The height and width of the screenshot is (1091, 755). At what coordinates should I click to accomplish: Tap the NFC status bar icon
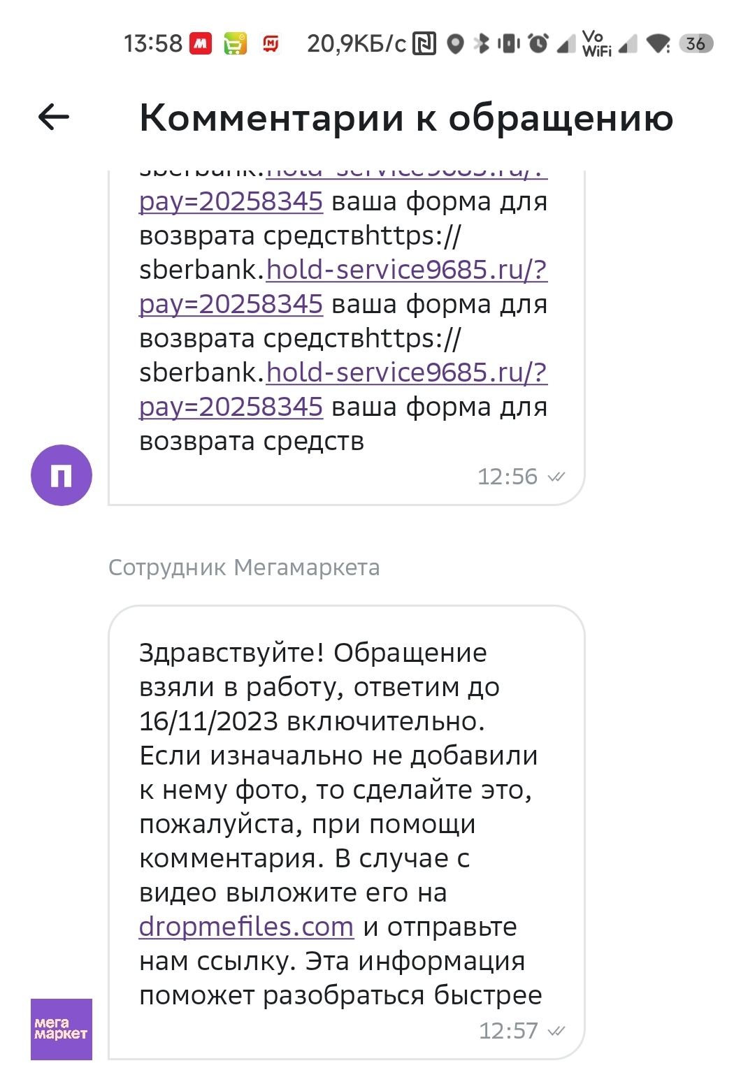coord(424,44)
